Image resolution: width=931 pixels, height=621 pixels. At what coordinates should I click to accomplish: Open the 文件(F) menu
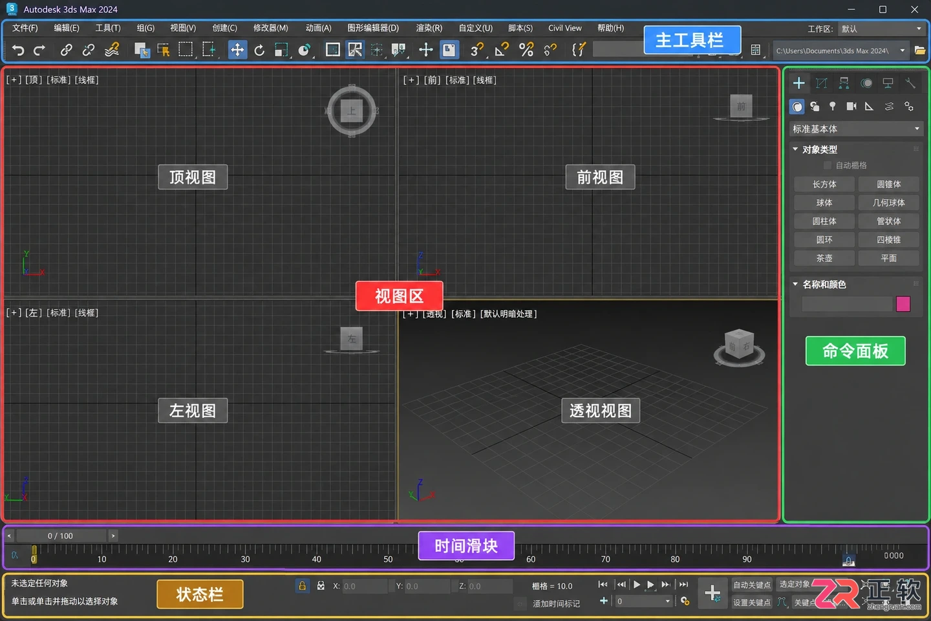point(25,28)
